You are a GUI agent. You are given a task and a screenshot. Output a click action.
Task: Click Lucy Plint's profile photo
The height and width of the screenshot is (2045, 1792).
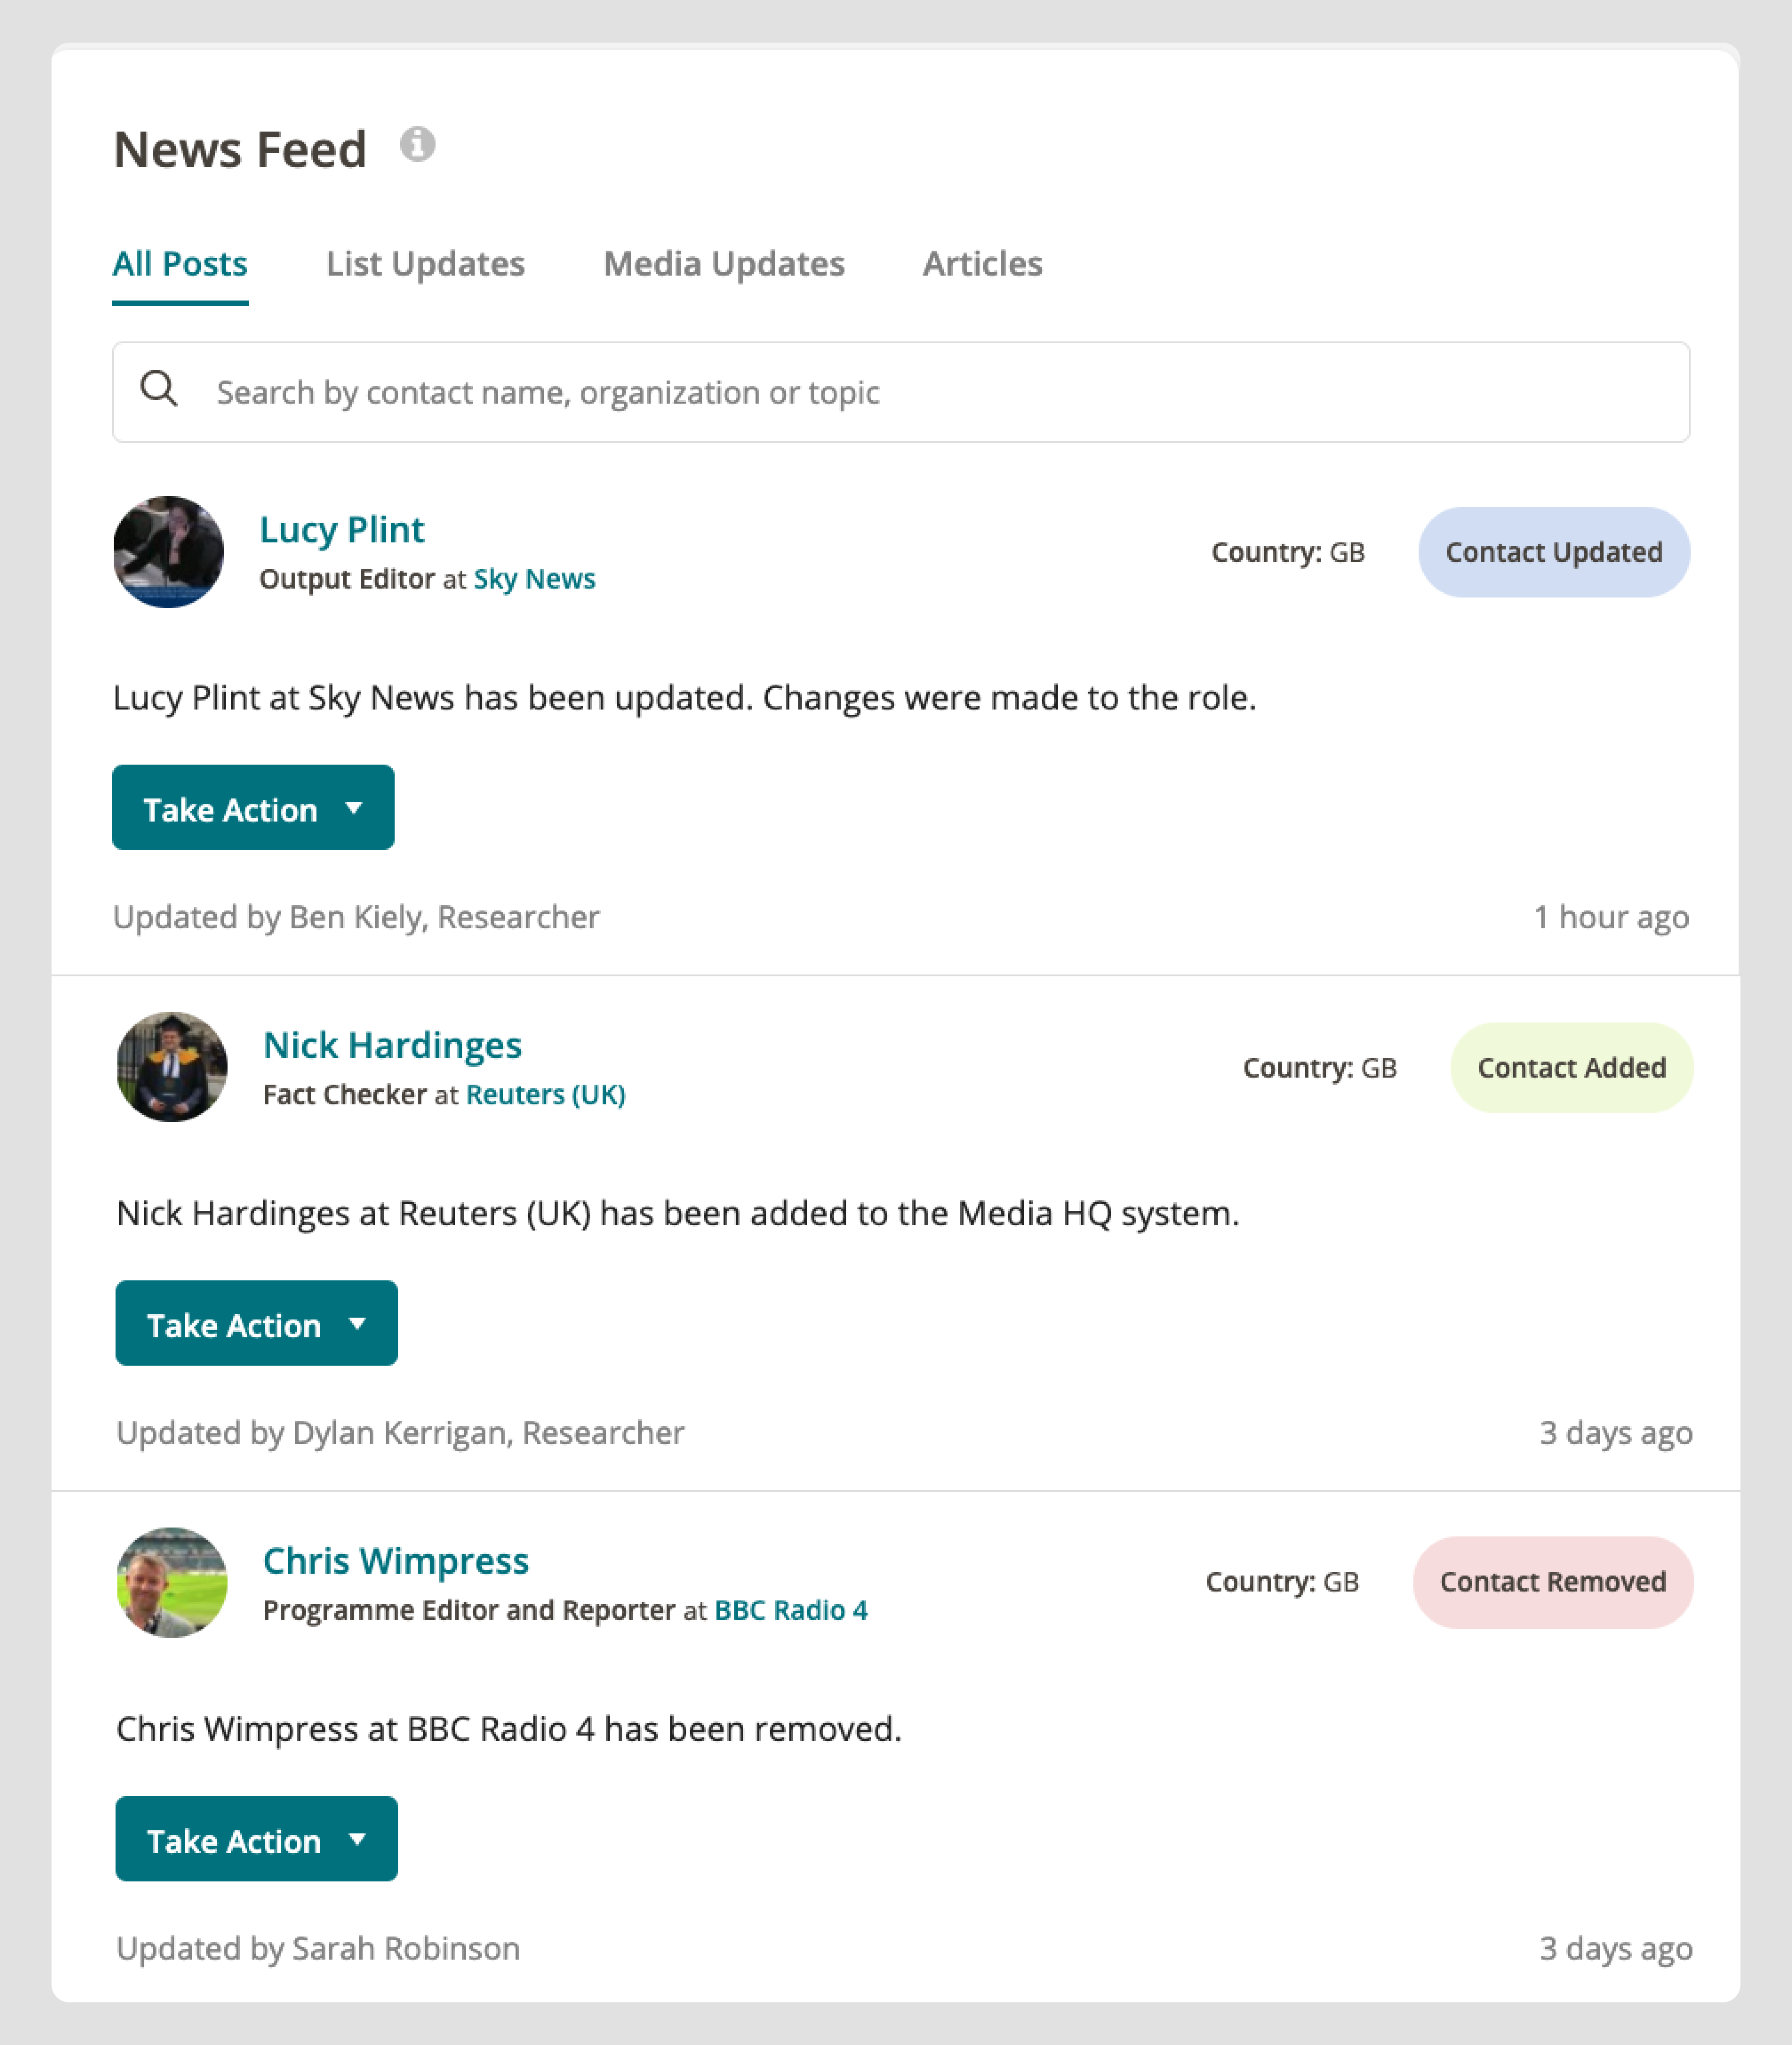coord(169,551)
